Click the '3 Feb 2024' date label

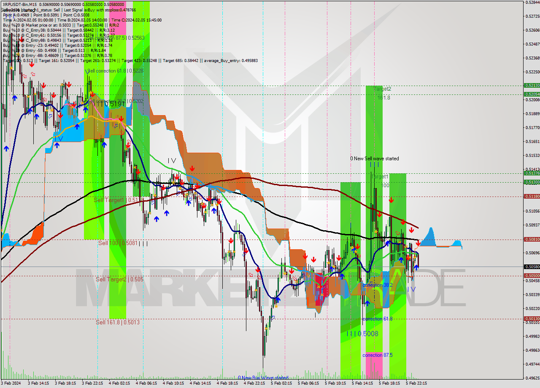click(11, 383)
